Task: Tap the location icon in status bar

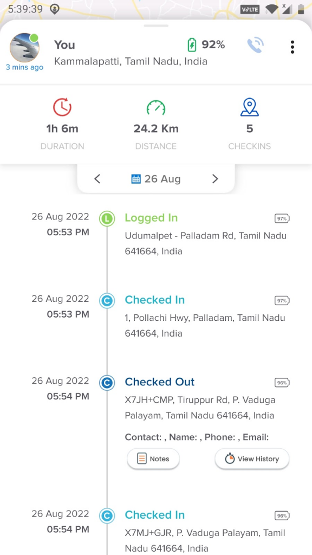Action: pos(54,9)
